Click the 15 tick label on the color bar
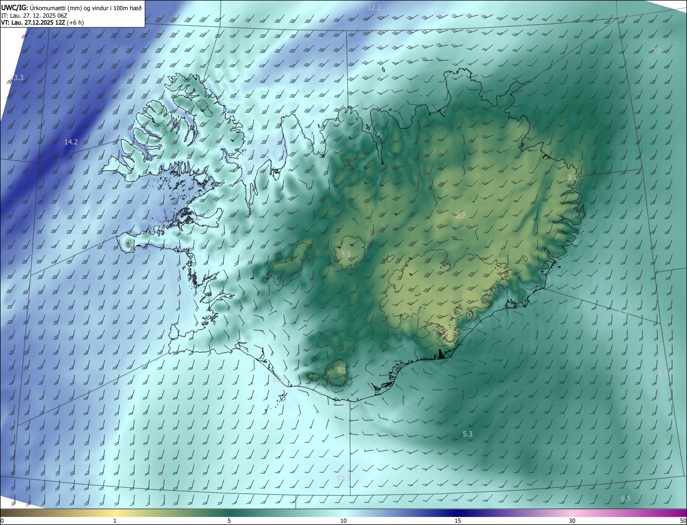Screen dimensions: 687x525 (x=458, y=521)
